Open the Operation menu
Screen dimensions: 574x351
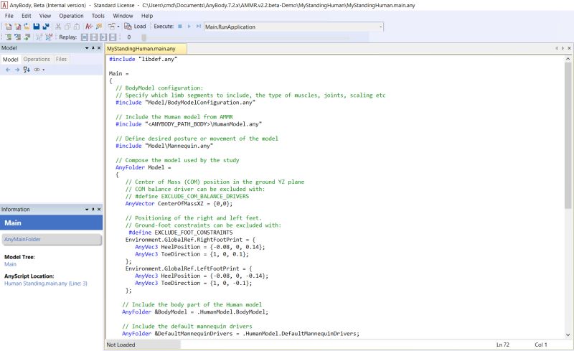click(71, 16)
